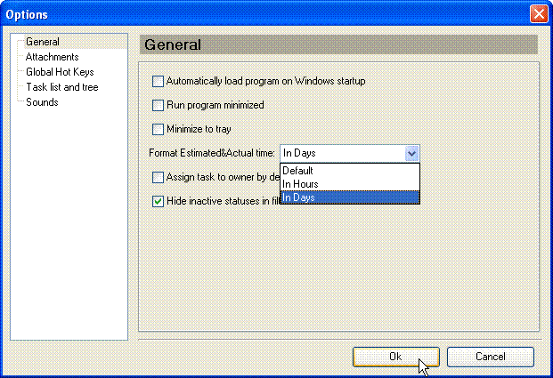The height and width of the screenshot is (378, 553).
Task: Go to Global Hot Keys settings
Action: [60, 72]
